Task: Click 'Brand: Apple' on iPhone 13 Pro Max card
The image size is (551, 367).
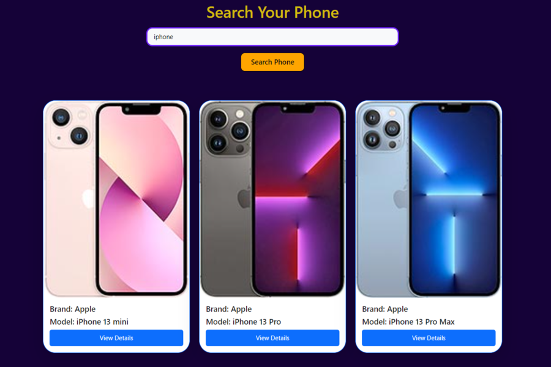Action: click(385, 309)
